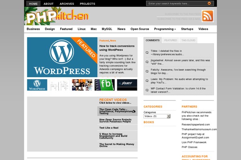241x160 pixels.
Task: Select the green fb notebook slider thumbnail
Action: (104, 85)
